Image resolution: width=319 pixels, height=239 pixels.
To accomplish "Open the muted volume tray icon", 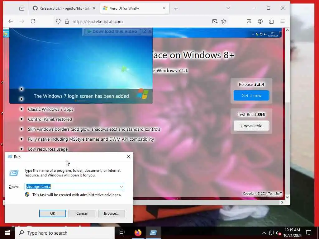I will coord(279,233).
